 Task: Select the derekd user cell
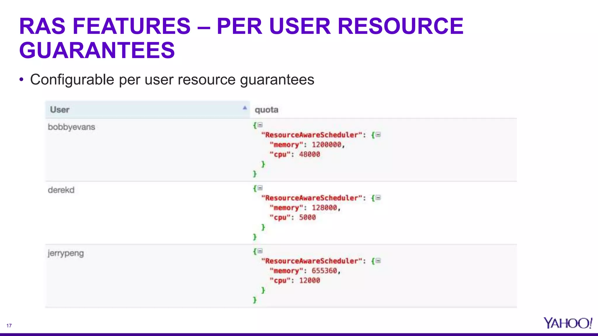click(147, 213)
